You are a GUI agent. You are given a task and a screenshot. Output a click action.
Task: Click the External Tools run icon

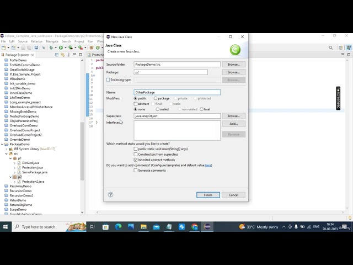81,47
